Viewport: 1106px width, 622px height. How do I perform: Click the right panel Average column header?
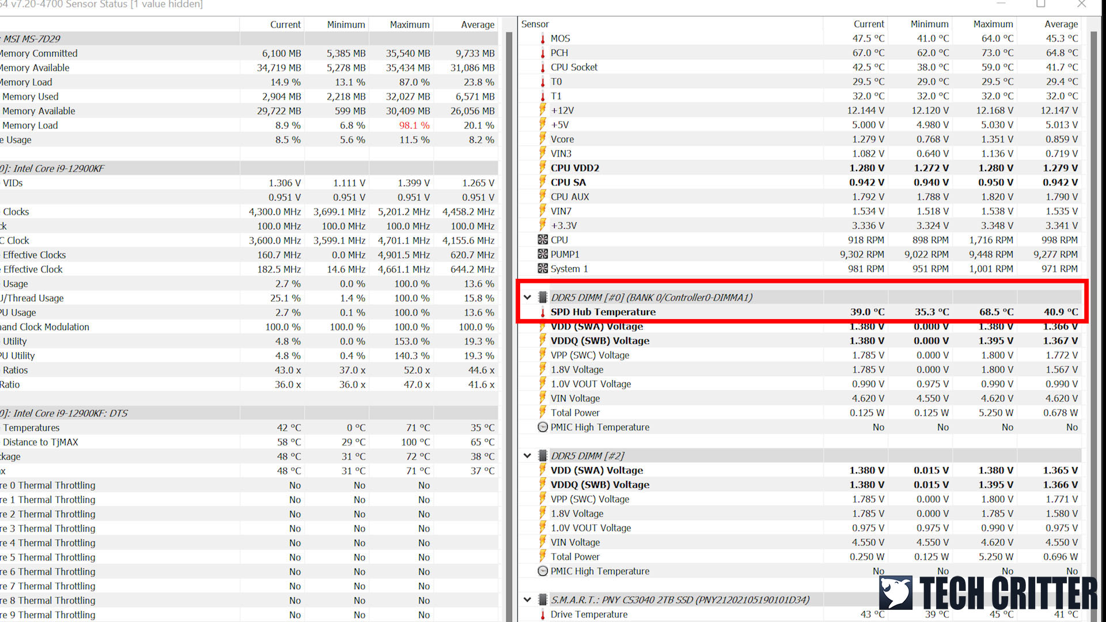pos(1049,24)
